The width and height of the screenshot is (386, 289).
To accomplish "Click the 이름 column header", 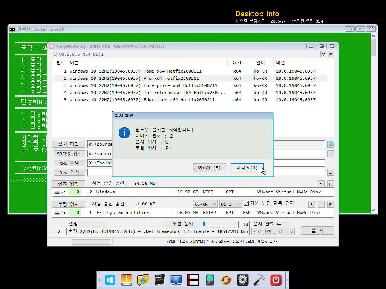I will pos(148,63).
